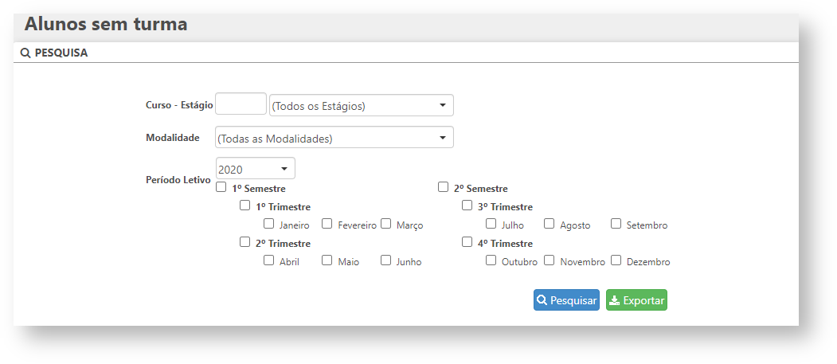Toggle the Maio checkbox
The height and width of the screenshot is (364, 837).
327,260
